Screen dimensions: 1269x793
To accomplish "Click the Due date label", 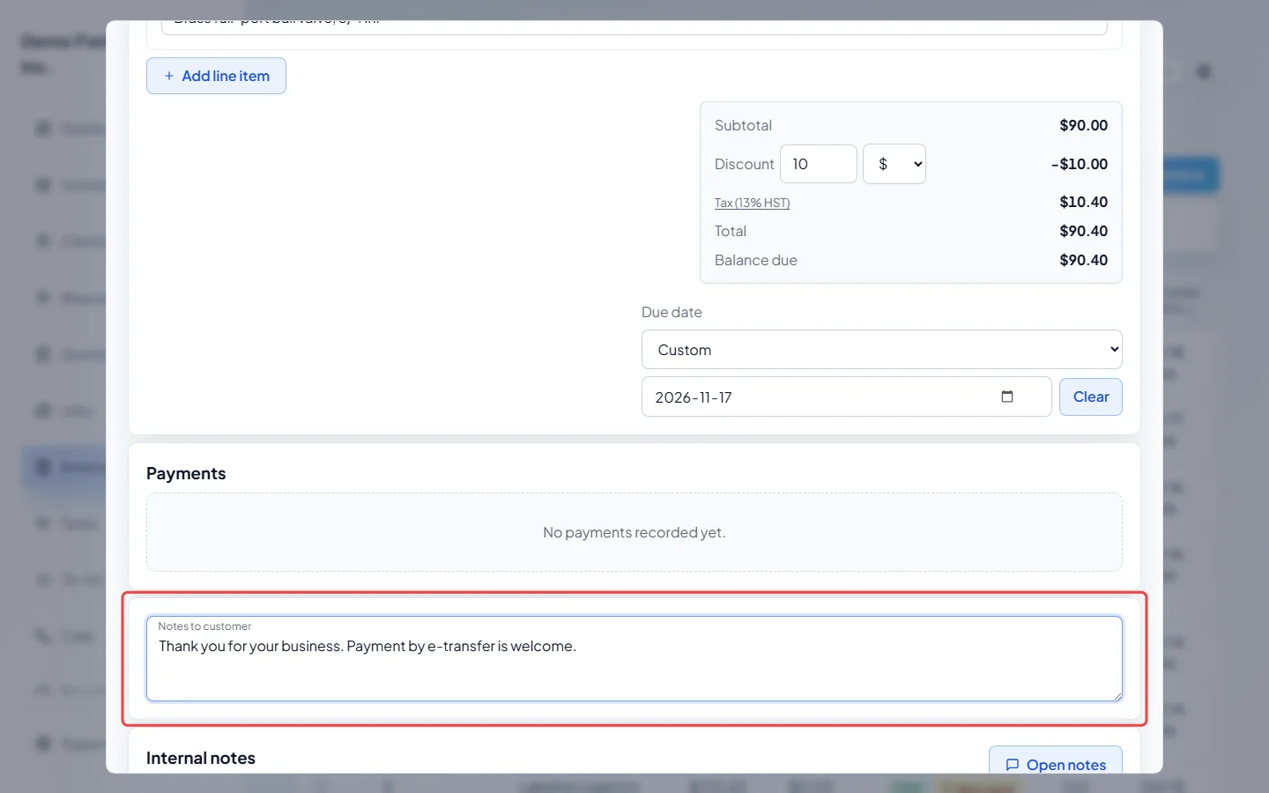I will 672,312.
